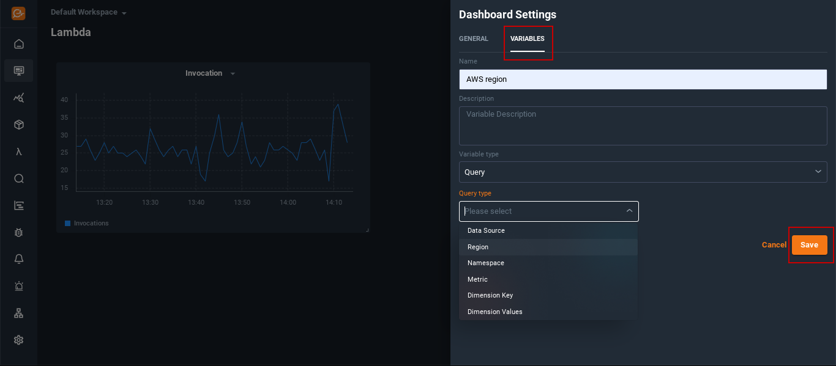The image size is (836, 366).
Task: Switch to the GENERAL tab
Action: 473,38
